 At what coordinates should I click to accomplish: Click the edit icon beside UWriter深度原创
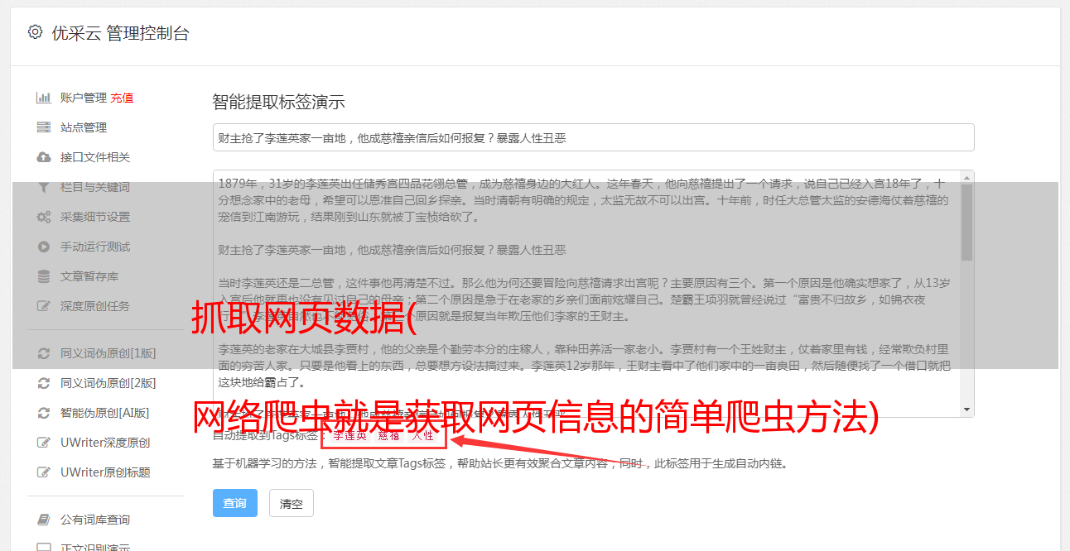point(44,443)
